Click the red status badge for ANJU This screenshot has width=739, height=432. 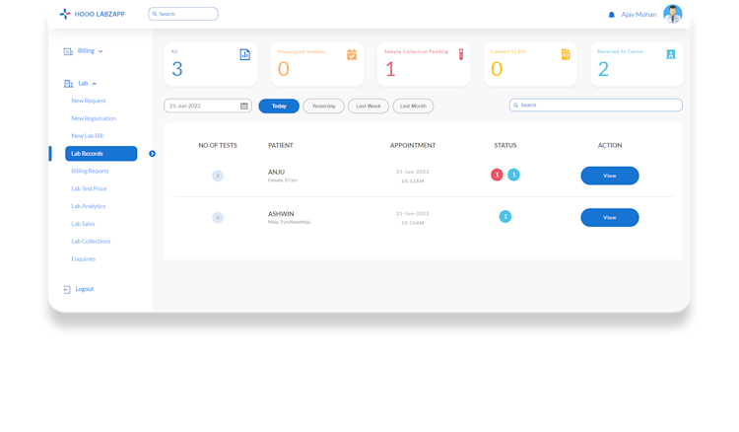point(497,175)
